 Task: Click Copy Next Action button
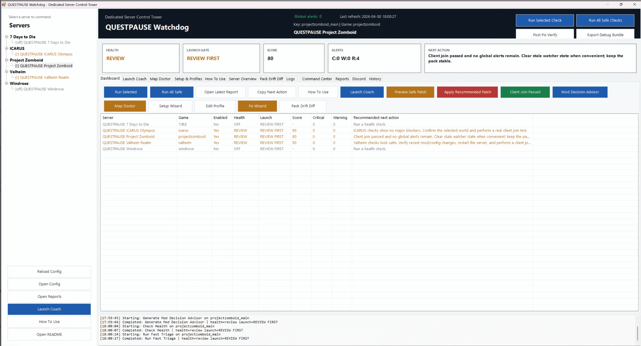[x=272, y=92]
